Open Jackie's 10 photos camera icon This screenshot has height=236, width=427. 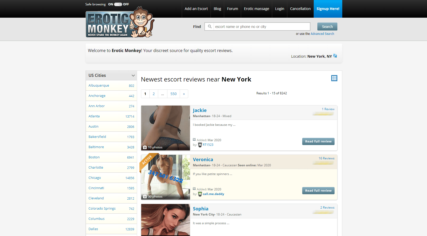(145, 147)
